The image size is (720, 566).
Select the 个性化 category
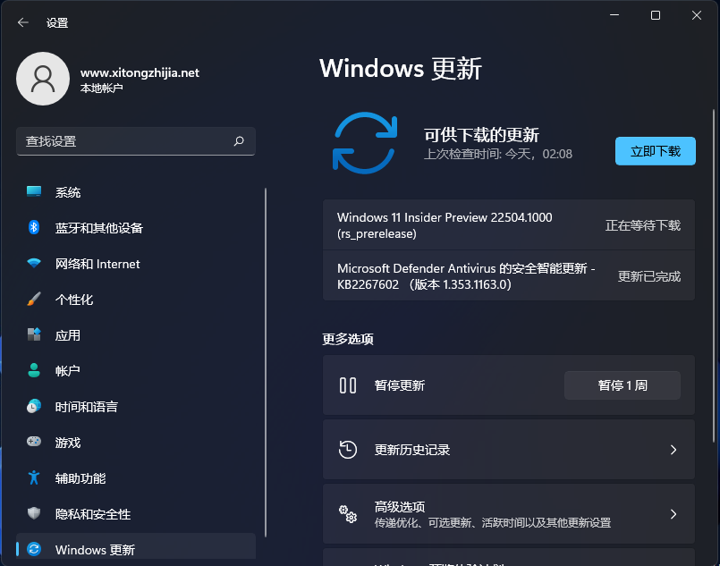tap(136, 300)
